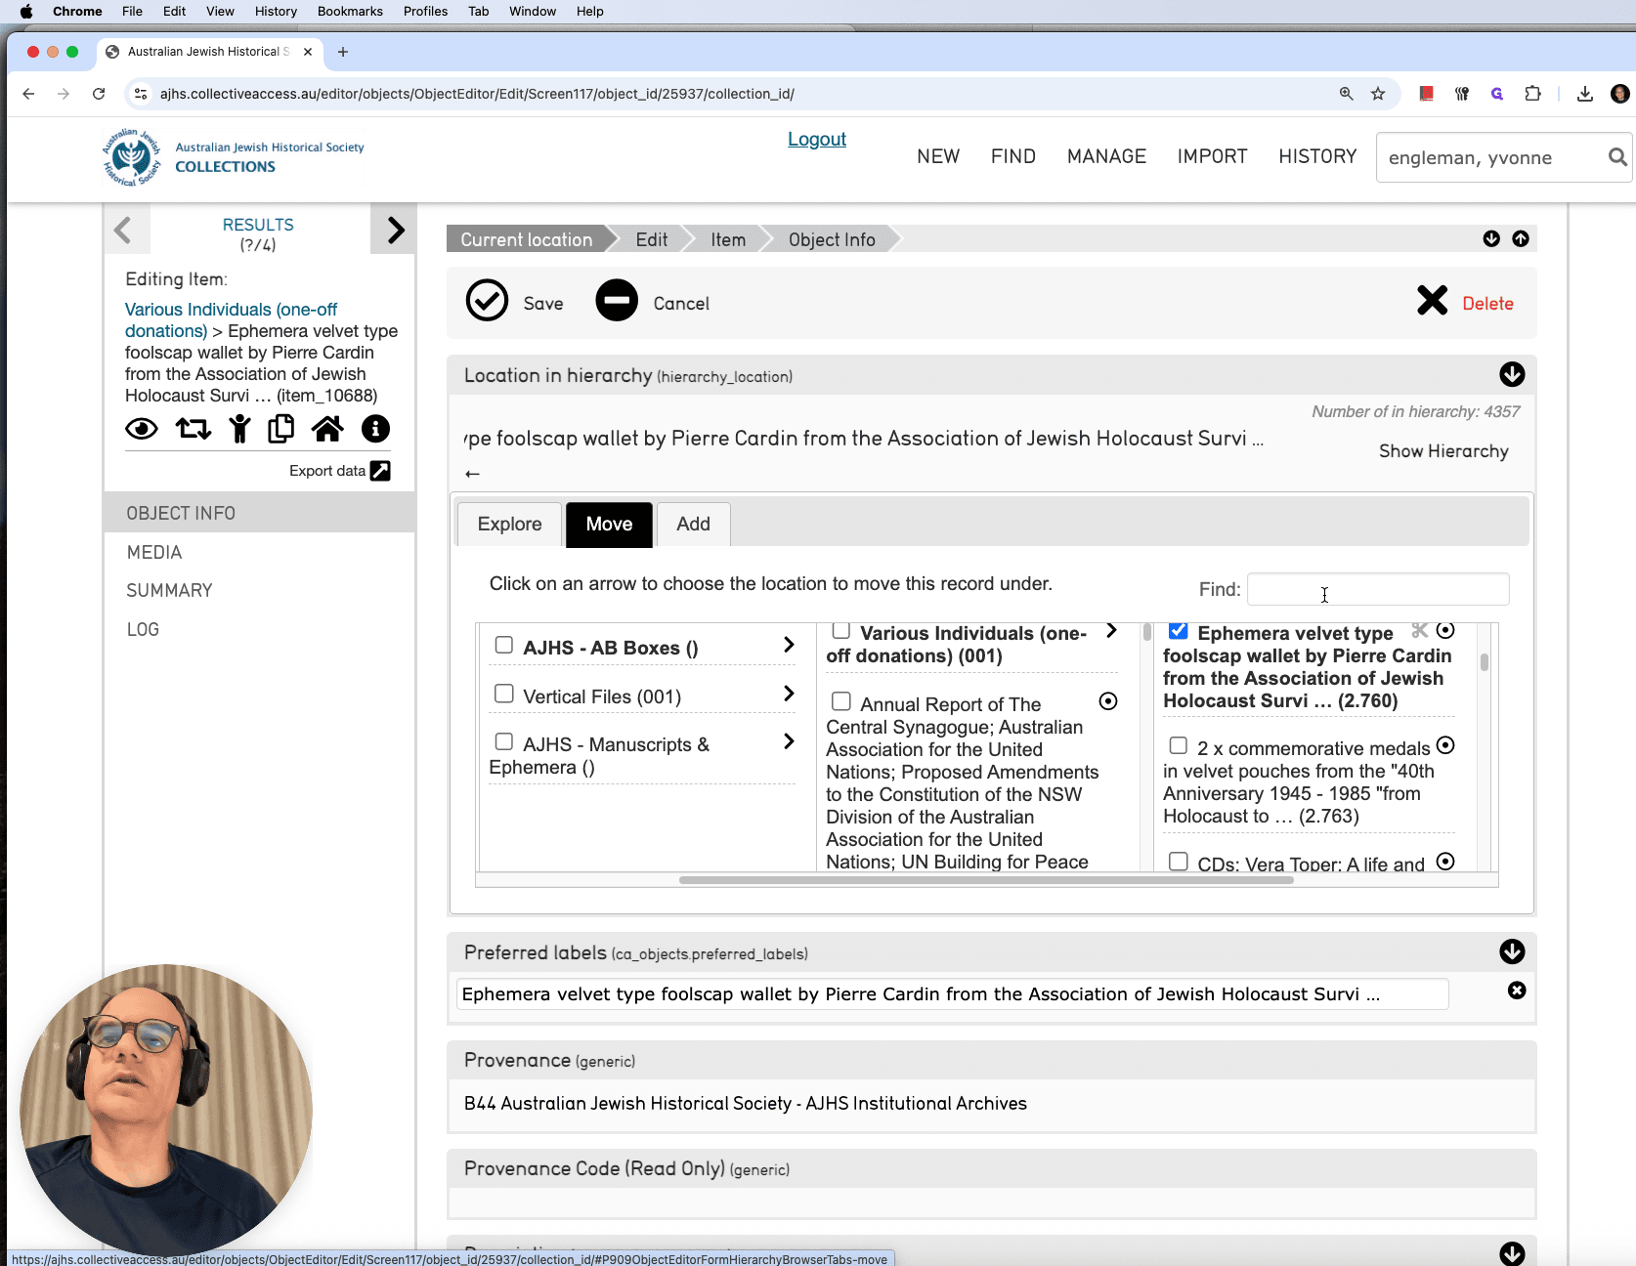The width and height of the screenshot is (1636, 1266).
Task: Click Show Hierarchy
Action: coord(1443,451)
